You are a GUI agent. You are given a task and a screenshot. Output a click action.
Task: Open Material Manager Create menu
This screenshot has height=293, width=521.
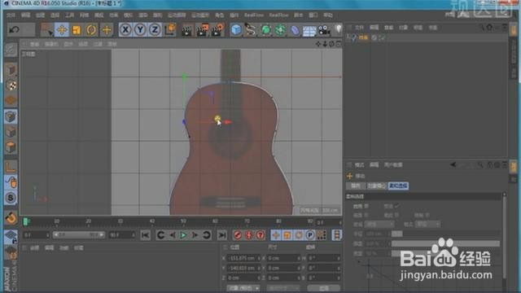pyautogui.click(x=34, y=248)
